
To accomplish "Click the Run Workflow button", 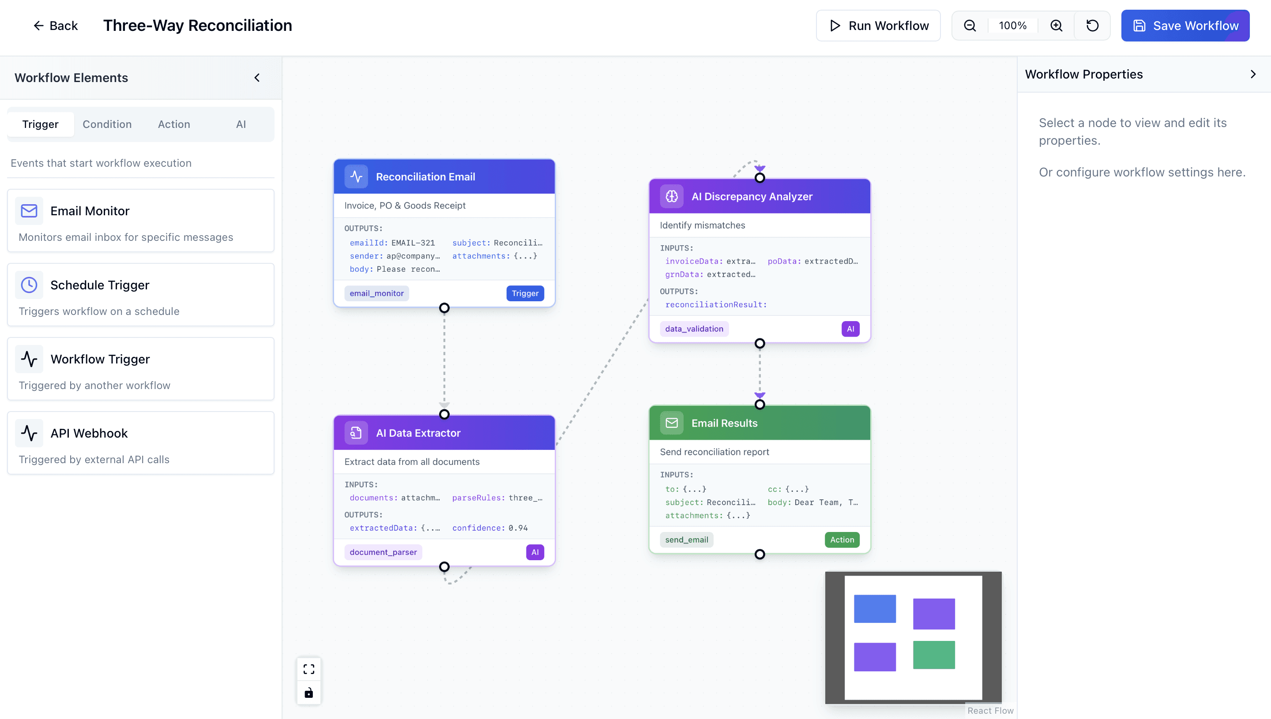I will pos(878,26).
